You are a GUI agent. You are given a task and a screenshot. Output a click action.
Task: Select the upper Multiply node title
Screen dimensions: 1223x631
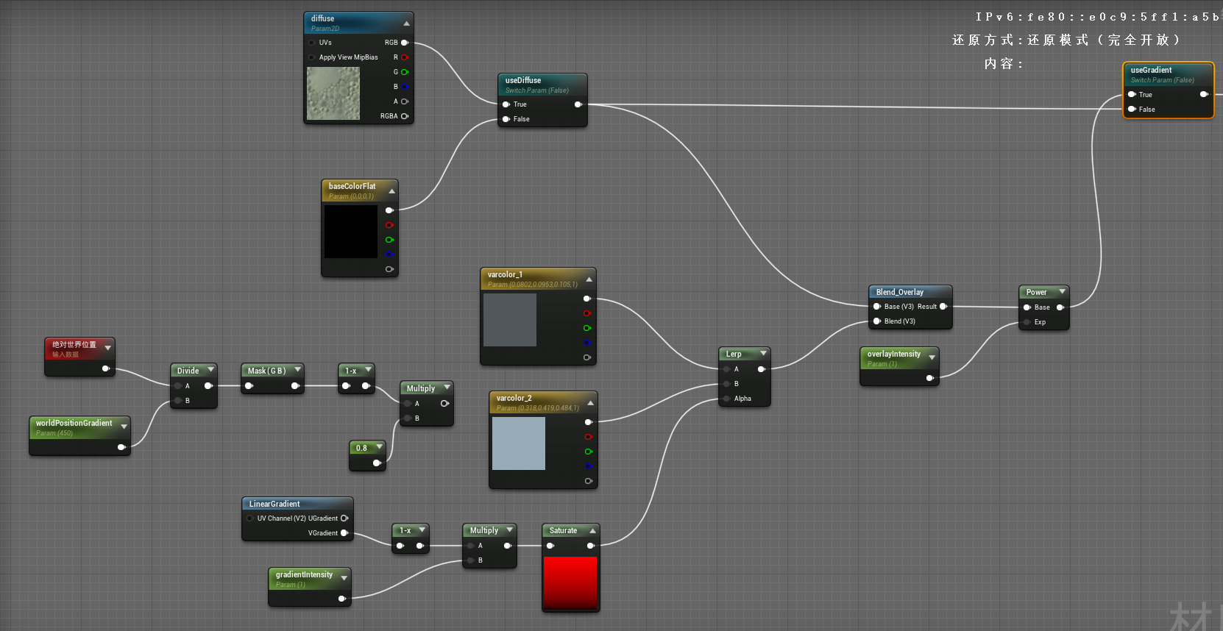click(x=421, y=388)
